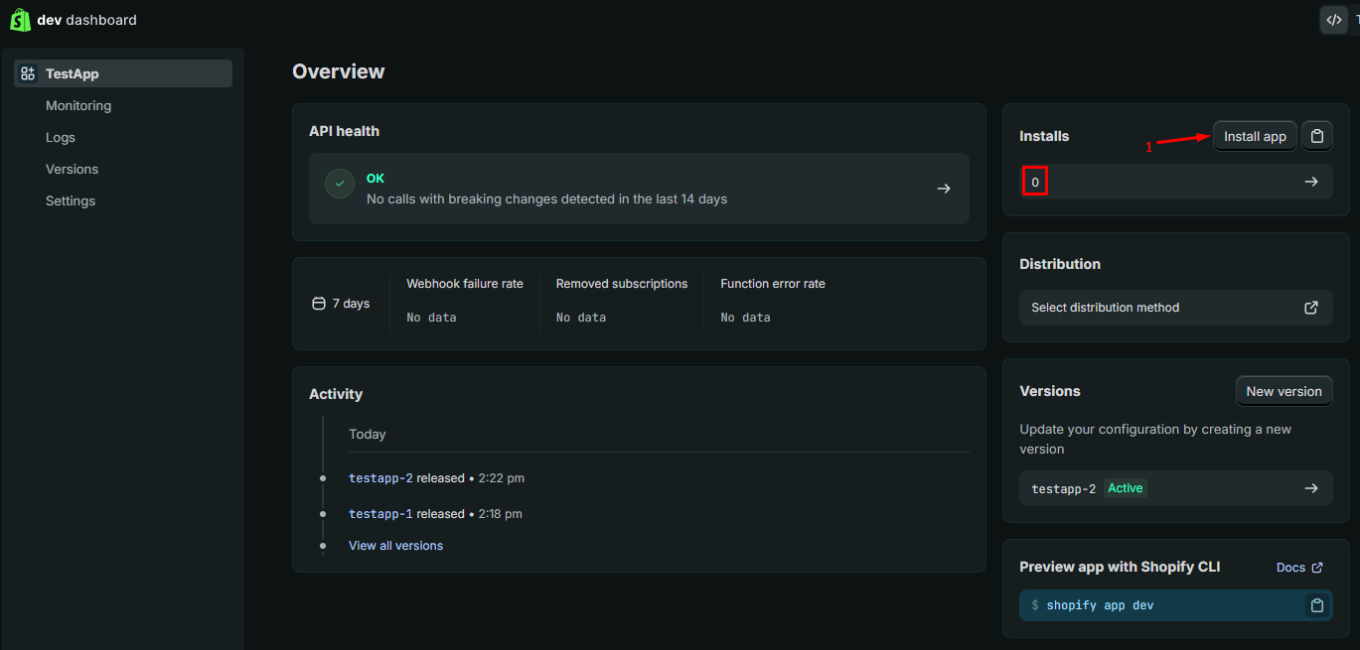Copy the shopify app dev command
1360x650 pixels.
1317,605
